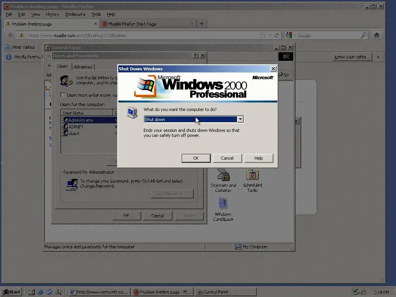396x297 pixels.
Task: Open Help in the Shut Down Windows dialog
Action: [259, 158]
